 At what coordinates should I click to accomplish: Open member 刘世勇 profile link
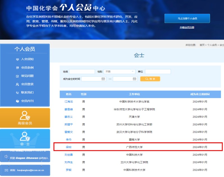pos(69,155)
